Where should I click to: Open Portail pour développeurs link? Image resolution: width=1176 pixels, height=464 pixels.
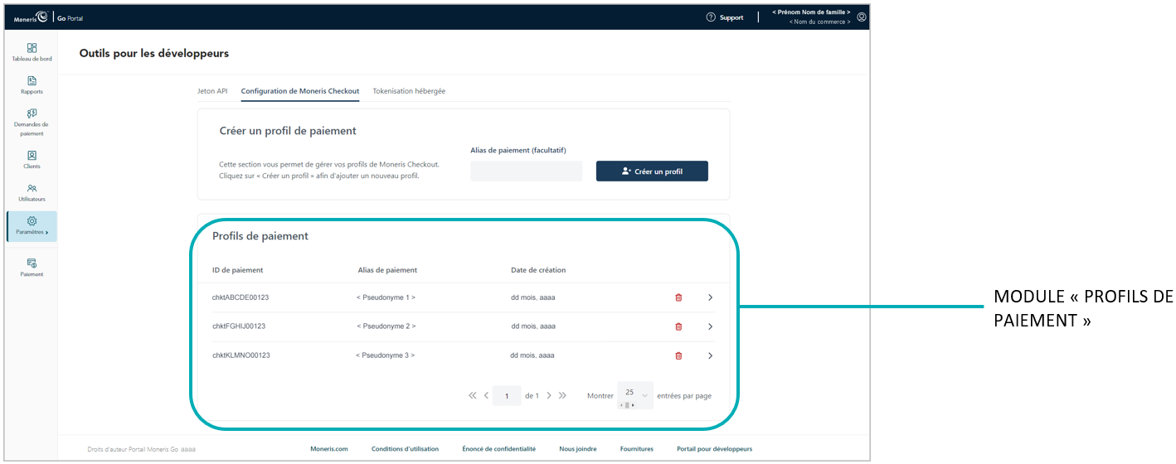tap(714, 449)
